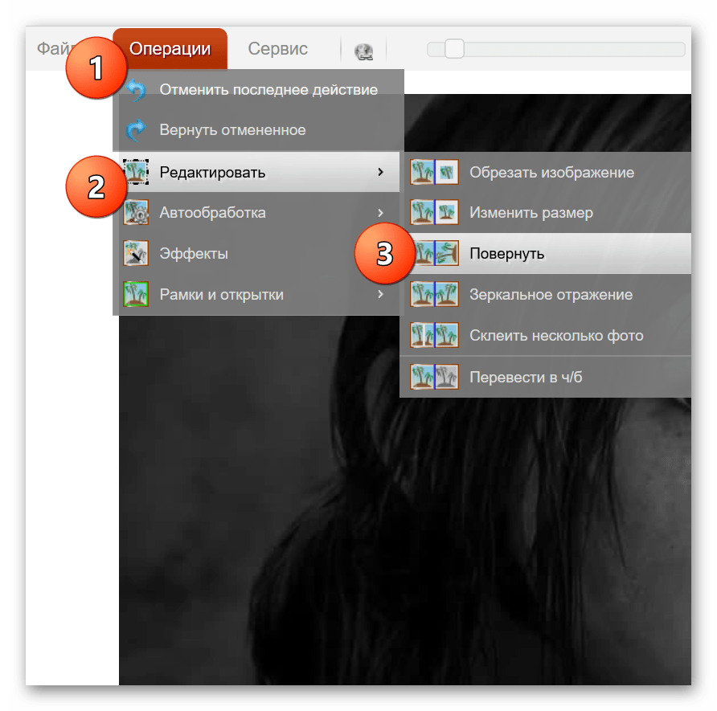
Task: Click the globe icon in toolbar
Action: point(364,51)
